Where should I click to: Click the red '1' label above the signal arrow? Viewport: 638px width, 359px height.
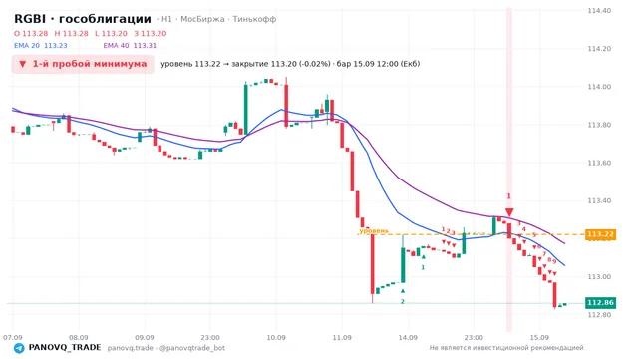click(508, 196)
